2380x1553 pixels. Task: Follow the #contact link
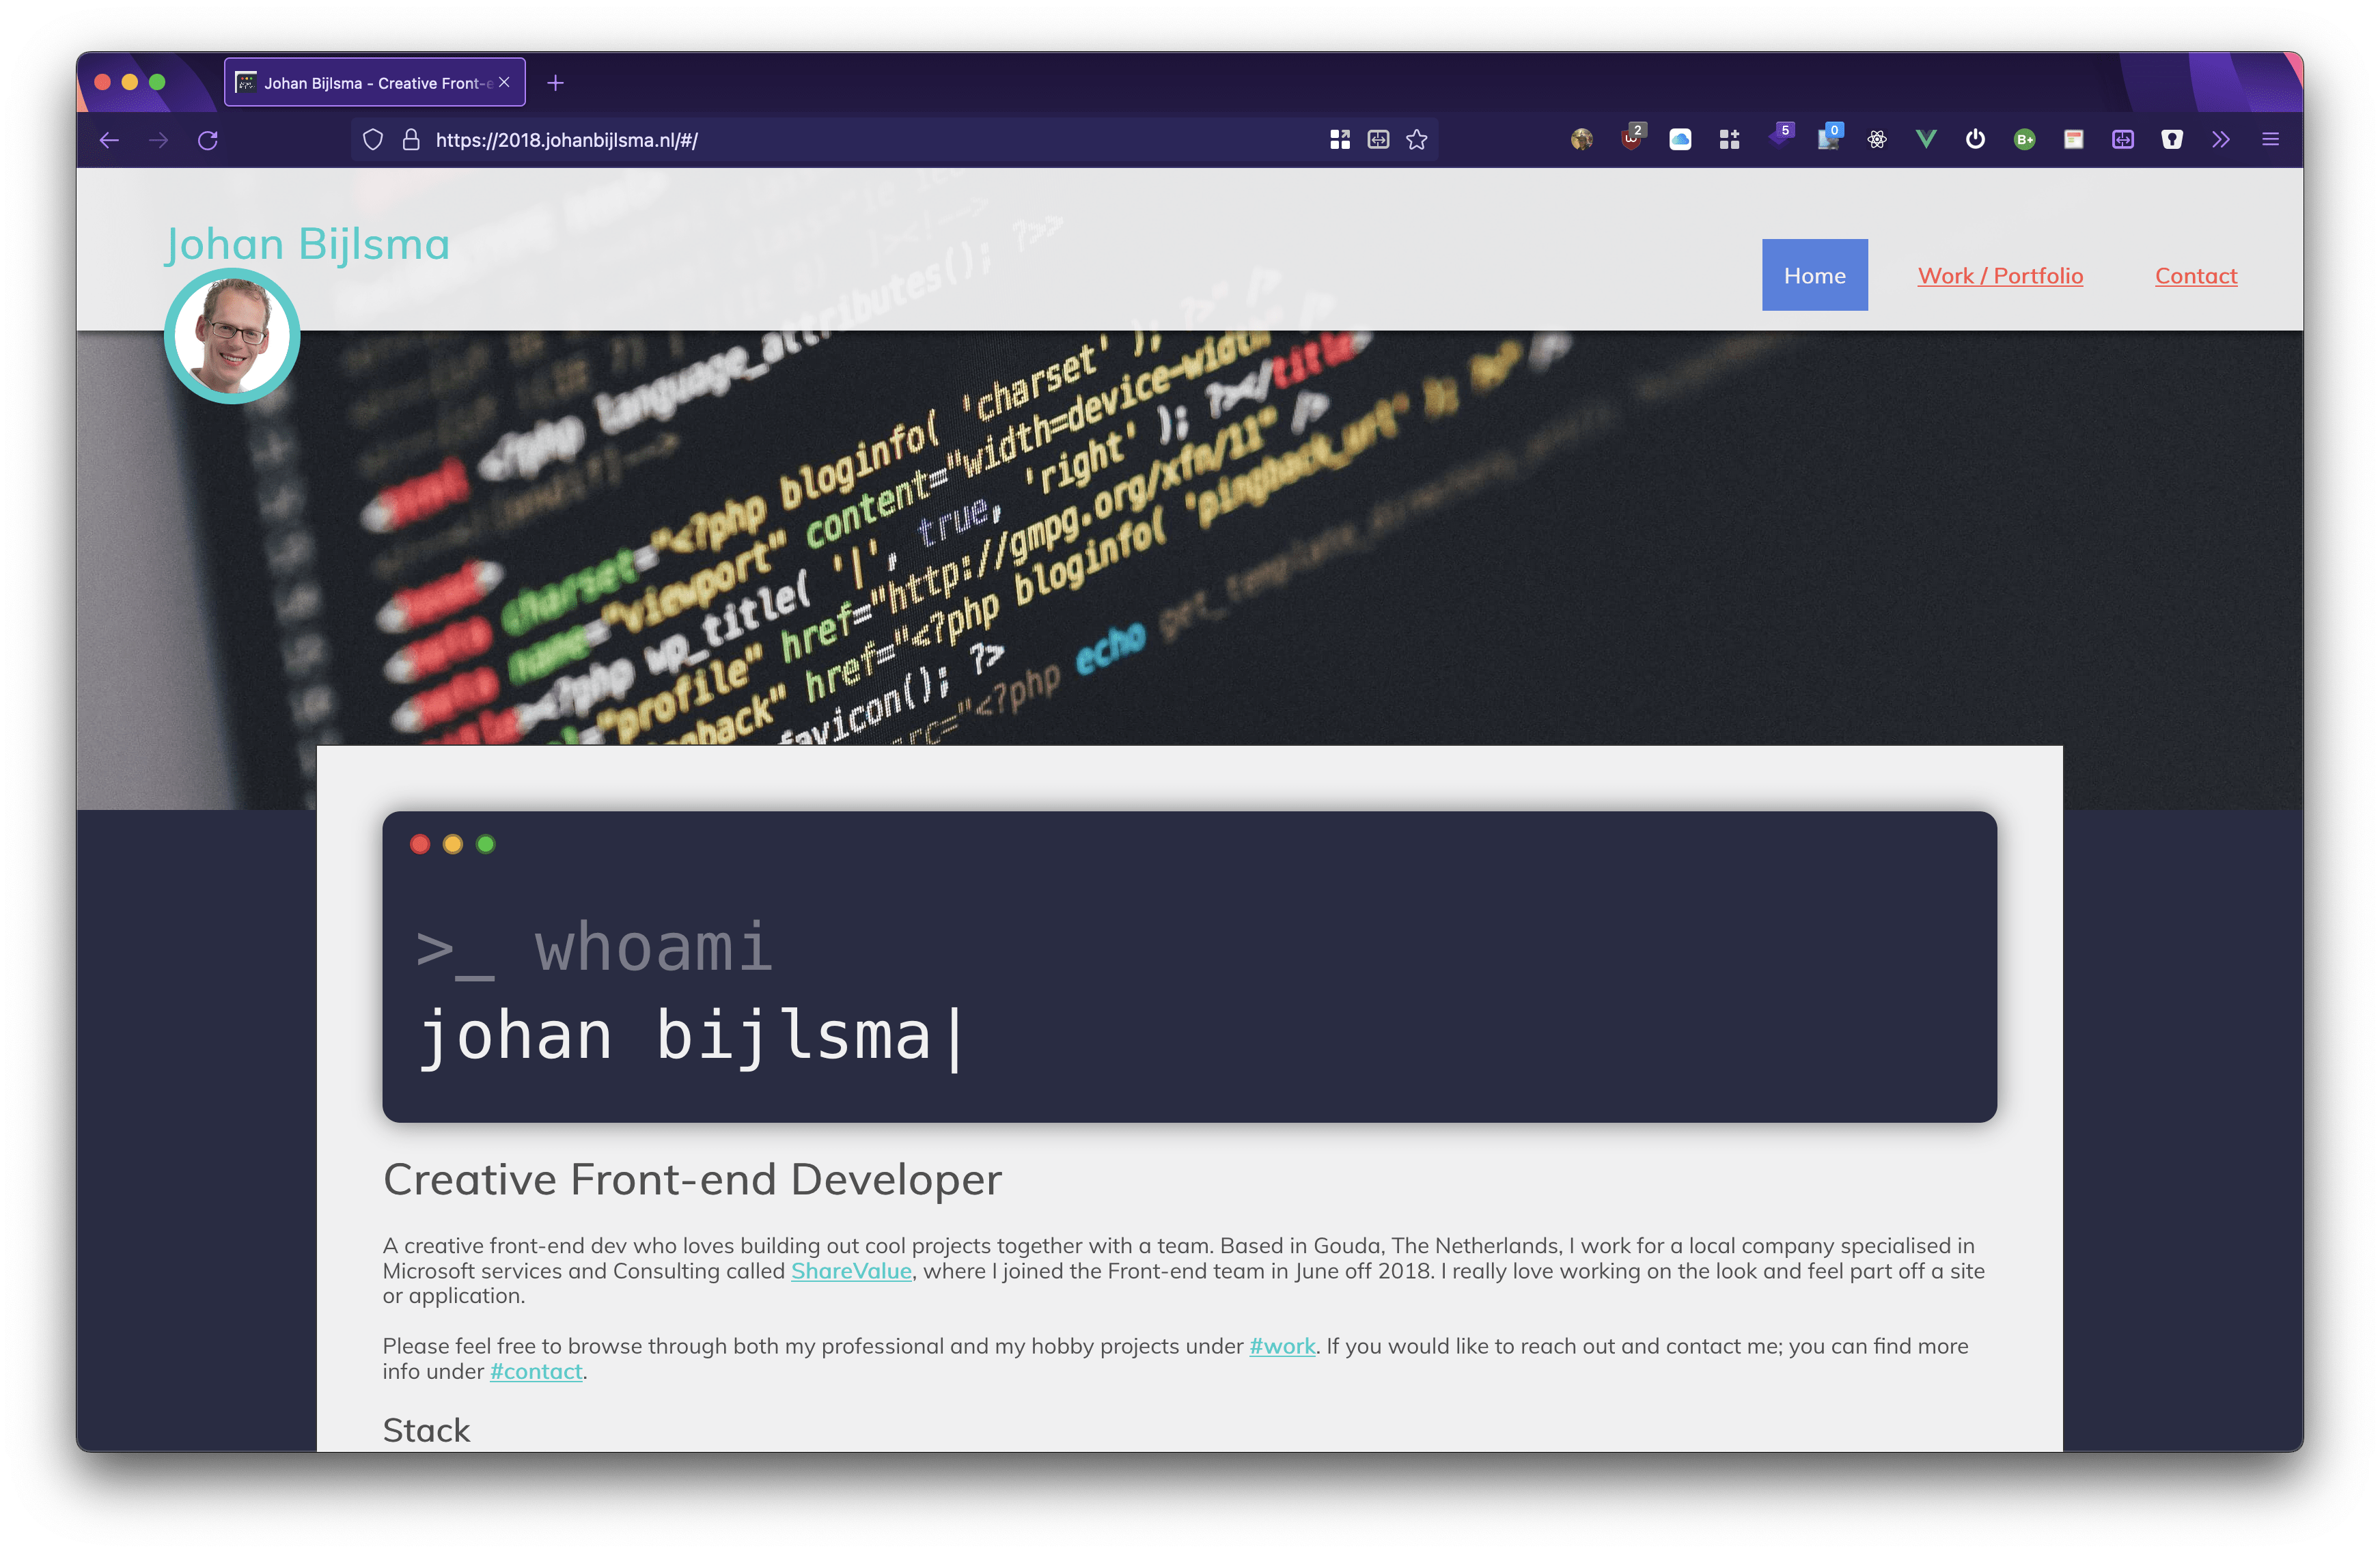point(536,1371)
